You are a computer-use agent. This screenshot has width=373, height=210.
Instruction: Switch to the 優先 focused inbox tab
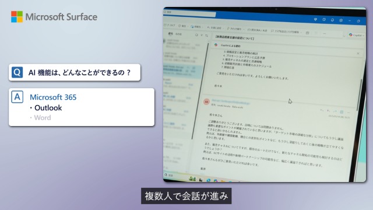coord(170,34)
